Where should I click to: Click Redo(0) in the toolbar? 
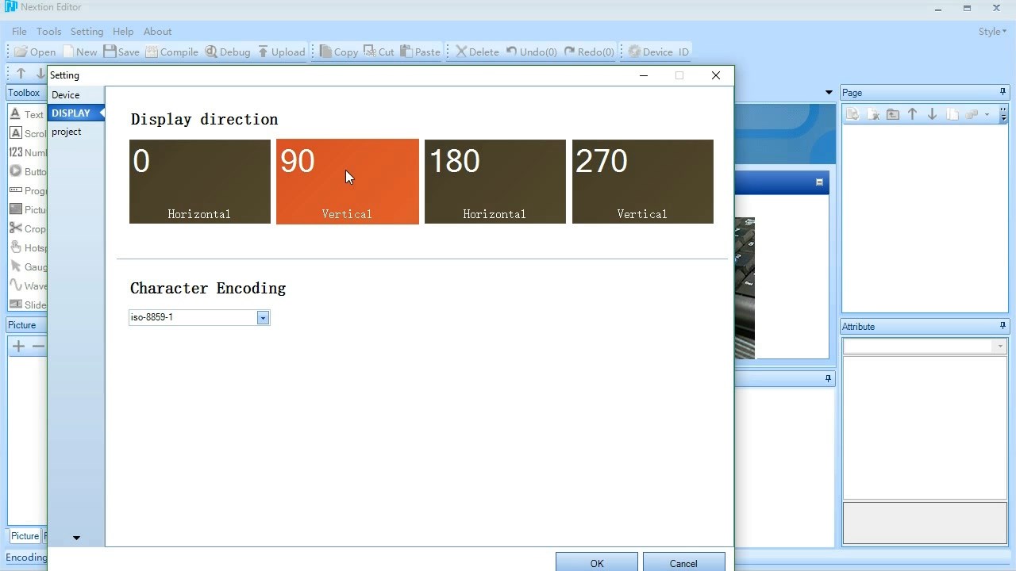[x=589, y=52]
